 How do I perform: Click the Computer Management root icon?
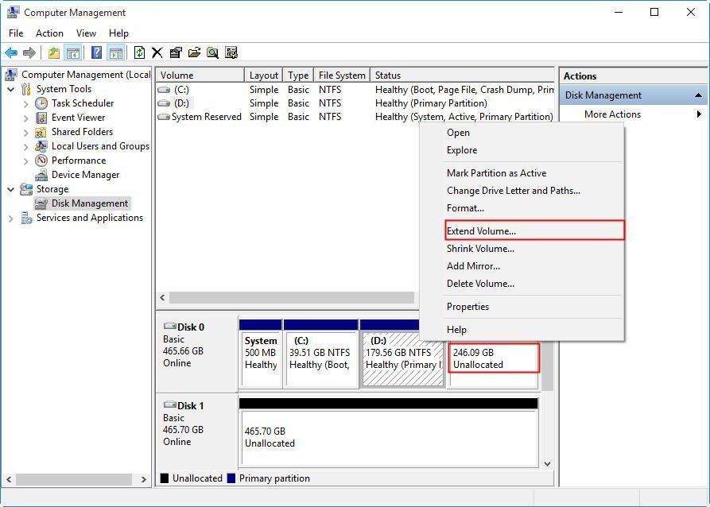(x=11, y=75)
